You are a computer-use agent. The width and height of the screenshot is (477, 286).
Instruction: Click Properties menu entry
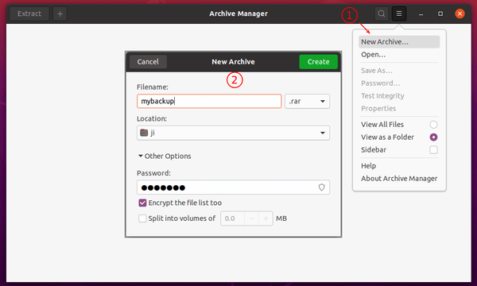(399, 109)
